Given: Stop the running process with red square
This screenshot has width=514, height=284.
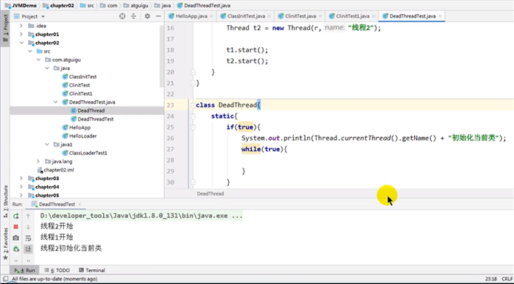Looking at the screenshot, I should (15, 227).
